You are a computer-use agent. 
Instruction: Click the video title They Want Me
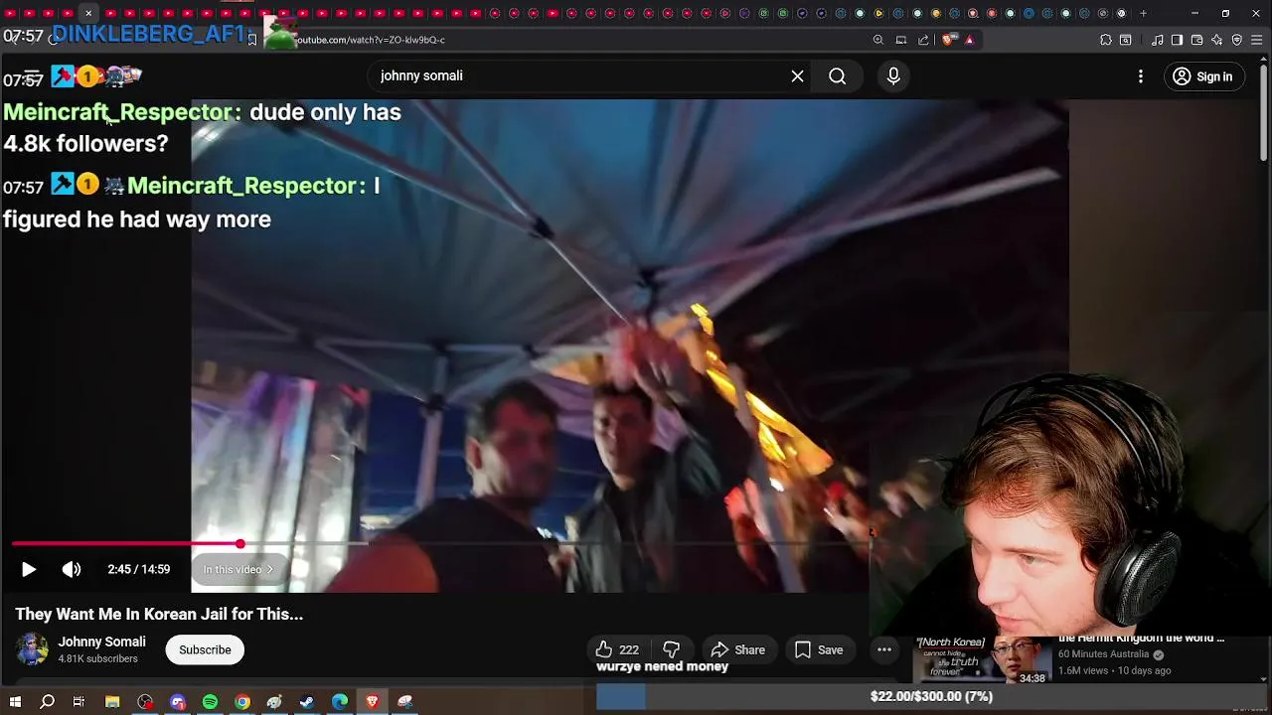[159, 614]
